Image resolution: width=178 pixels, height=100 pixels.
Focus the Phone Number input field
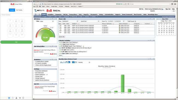(16, 15)
